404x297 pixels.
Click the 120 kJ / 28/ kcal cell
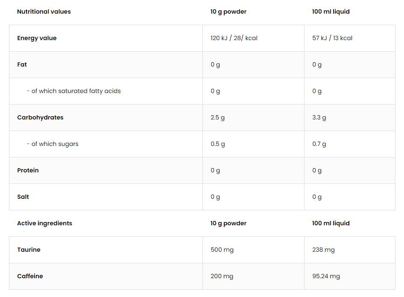234,38
